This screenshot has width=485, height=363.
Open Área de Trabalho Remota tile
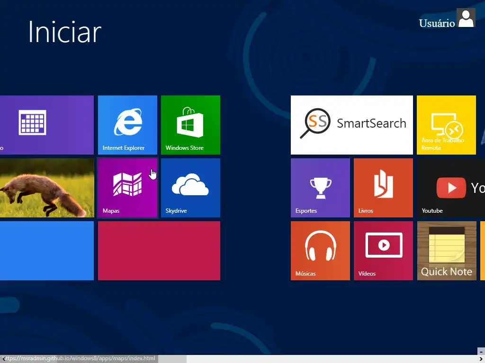pos(446,125)
